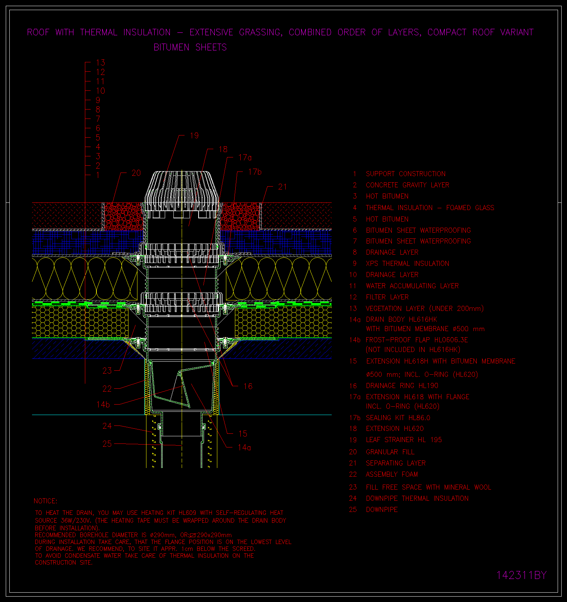The height and width of the screenshot is (602, 567).
Task: Click callout label '16' beside drain
Action: point(248,386)
